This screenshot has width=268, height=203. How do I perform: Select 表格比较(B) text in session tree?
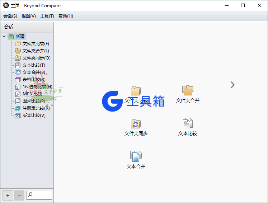(34, 80)
